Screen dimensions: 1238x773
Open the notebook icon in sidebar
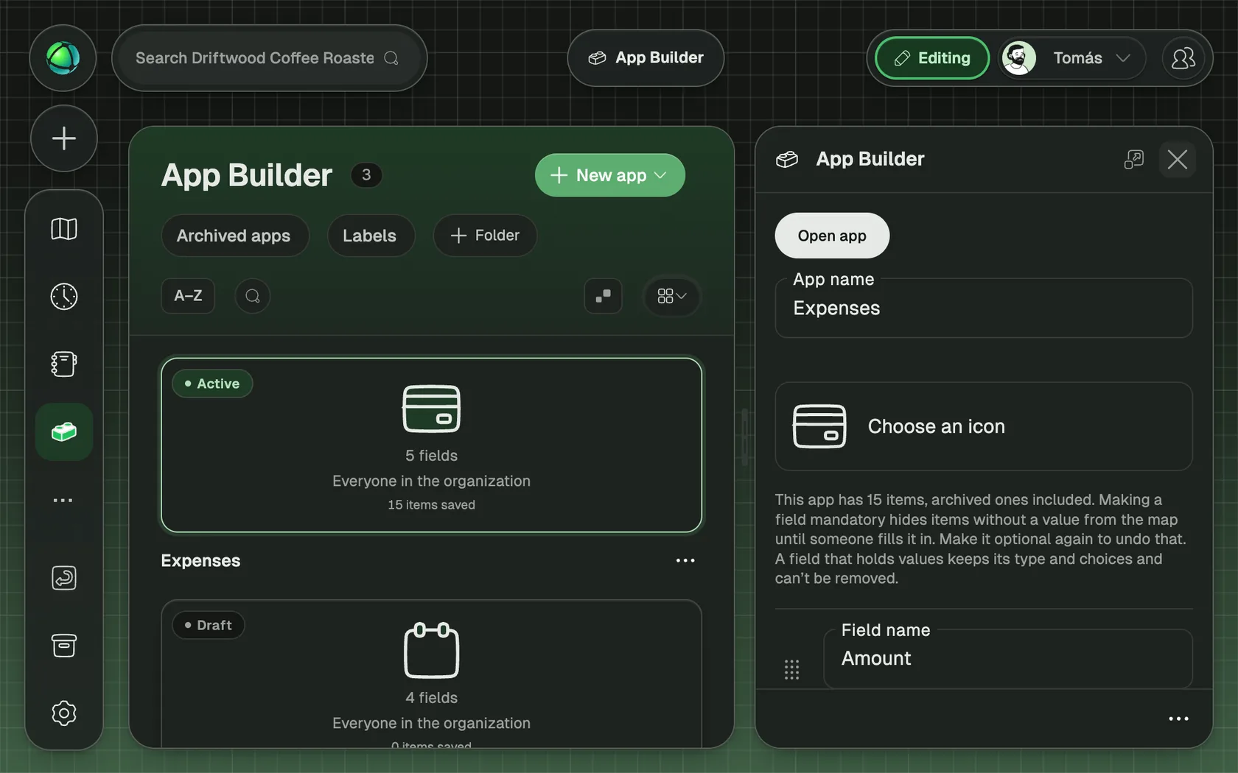pos(64,364)
